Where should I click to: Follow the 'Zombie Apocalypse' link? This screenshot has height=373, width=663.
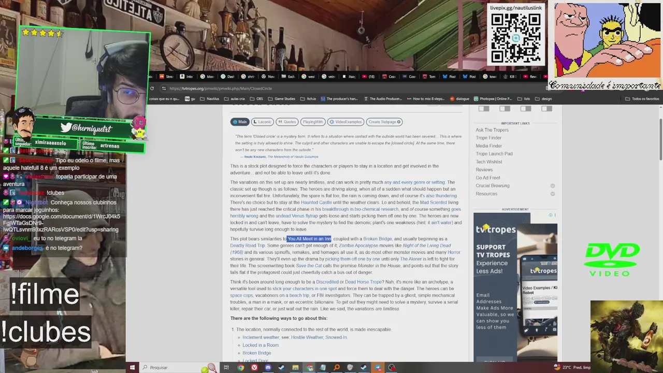(358, 246)
